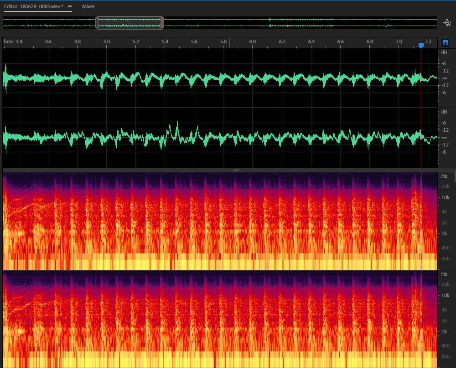Screen dimensions: 456x368
Task: Click the top channel dB scale label
Action: tap(444, 52)
